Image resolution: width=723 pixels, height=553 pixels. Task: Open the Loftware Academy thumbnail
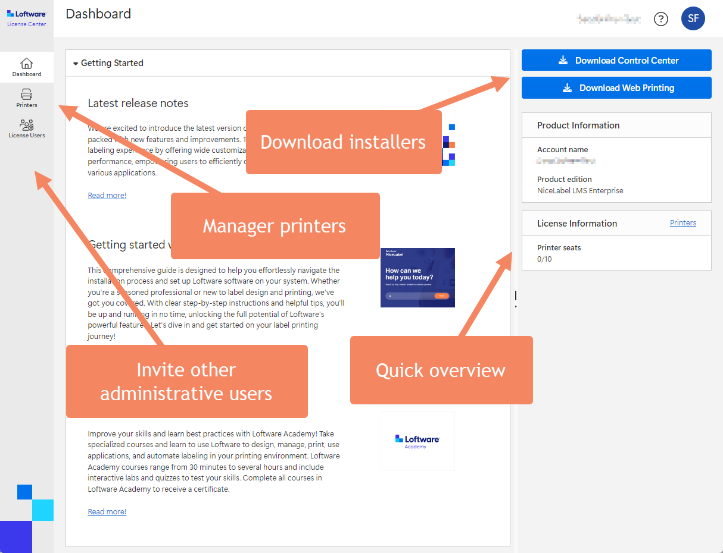[417, 441]
